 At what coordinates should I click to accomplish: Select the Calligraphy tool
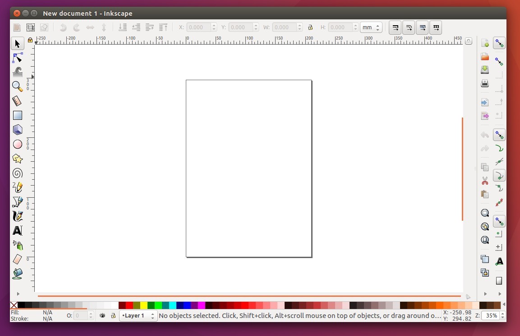coord(17,216)
